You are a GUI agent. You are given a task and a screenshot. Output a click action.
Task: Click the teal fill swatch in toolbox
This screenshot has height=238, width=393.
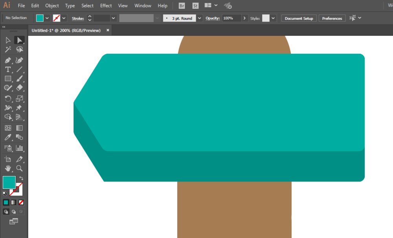click(x=9, y=182)
